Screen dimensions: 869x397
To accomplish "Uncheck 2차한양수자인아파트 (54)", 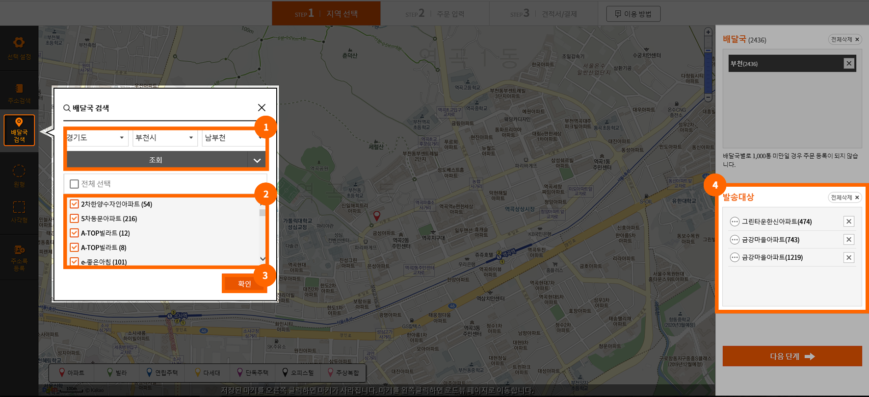I will tap(74, 204).
